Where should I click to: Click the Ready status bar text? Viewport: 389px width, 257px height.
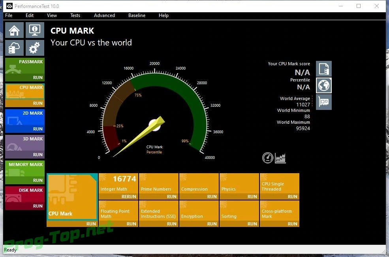[x=10, y=250]
